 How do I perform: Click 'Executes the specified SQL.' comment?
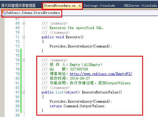[77, 28]
